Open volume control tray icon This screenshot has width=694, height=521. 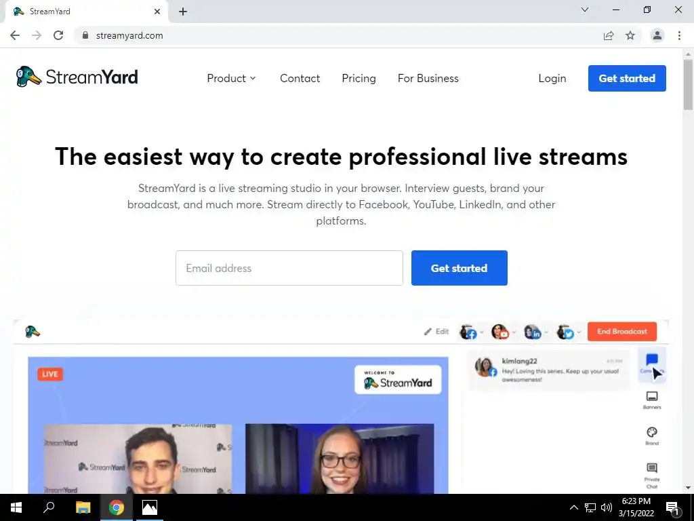(607, 507)
